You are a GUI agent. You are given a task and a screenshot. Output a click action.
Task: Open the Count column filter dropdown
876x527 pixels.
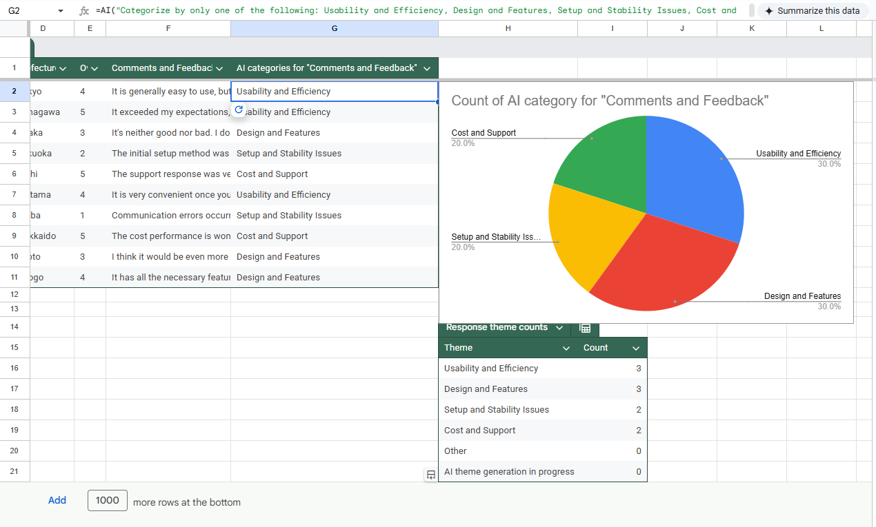point(636,348)
